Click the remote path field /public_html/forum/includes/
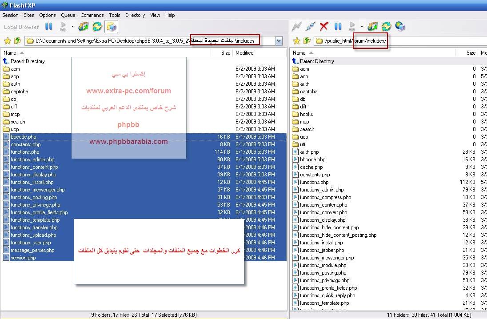This screenshot has height=319, width=487. 400,41
